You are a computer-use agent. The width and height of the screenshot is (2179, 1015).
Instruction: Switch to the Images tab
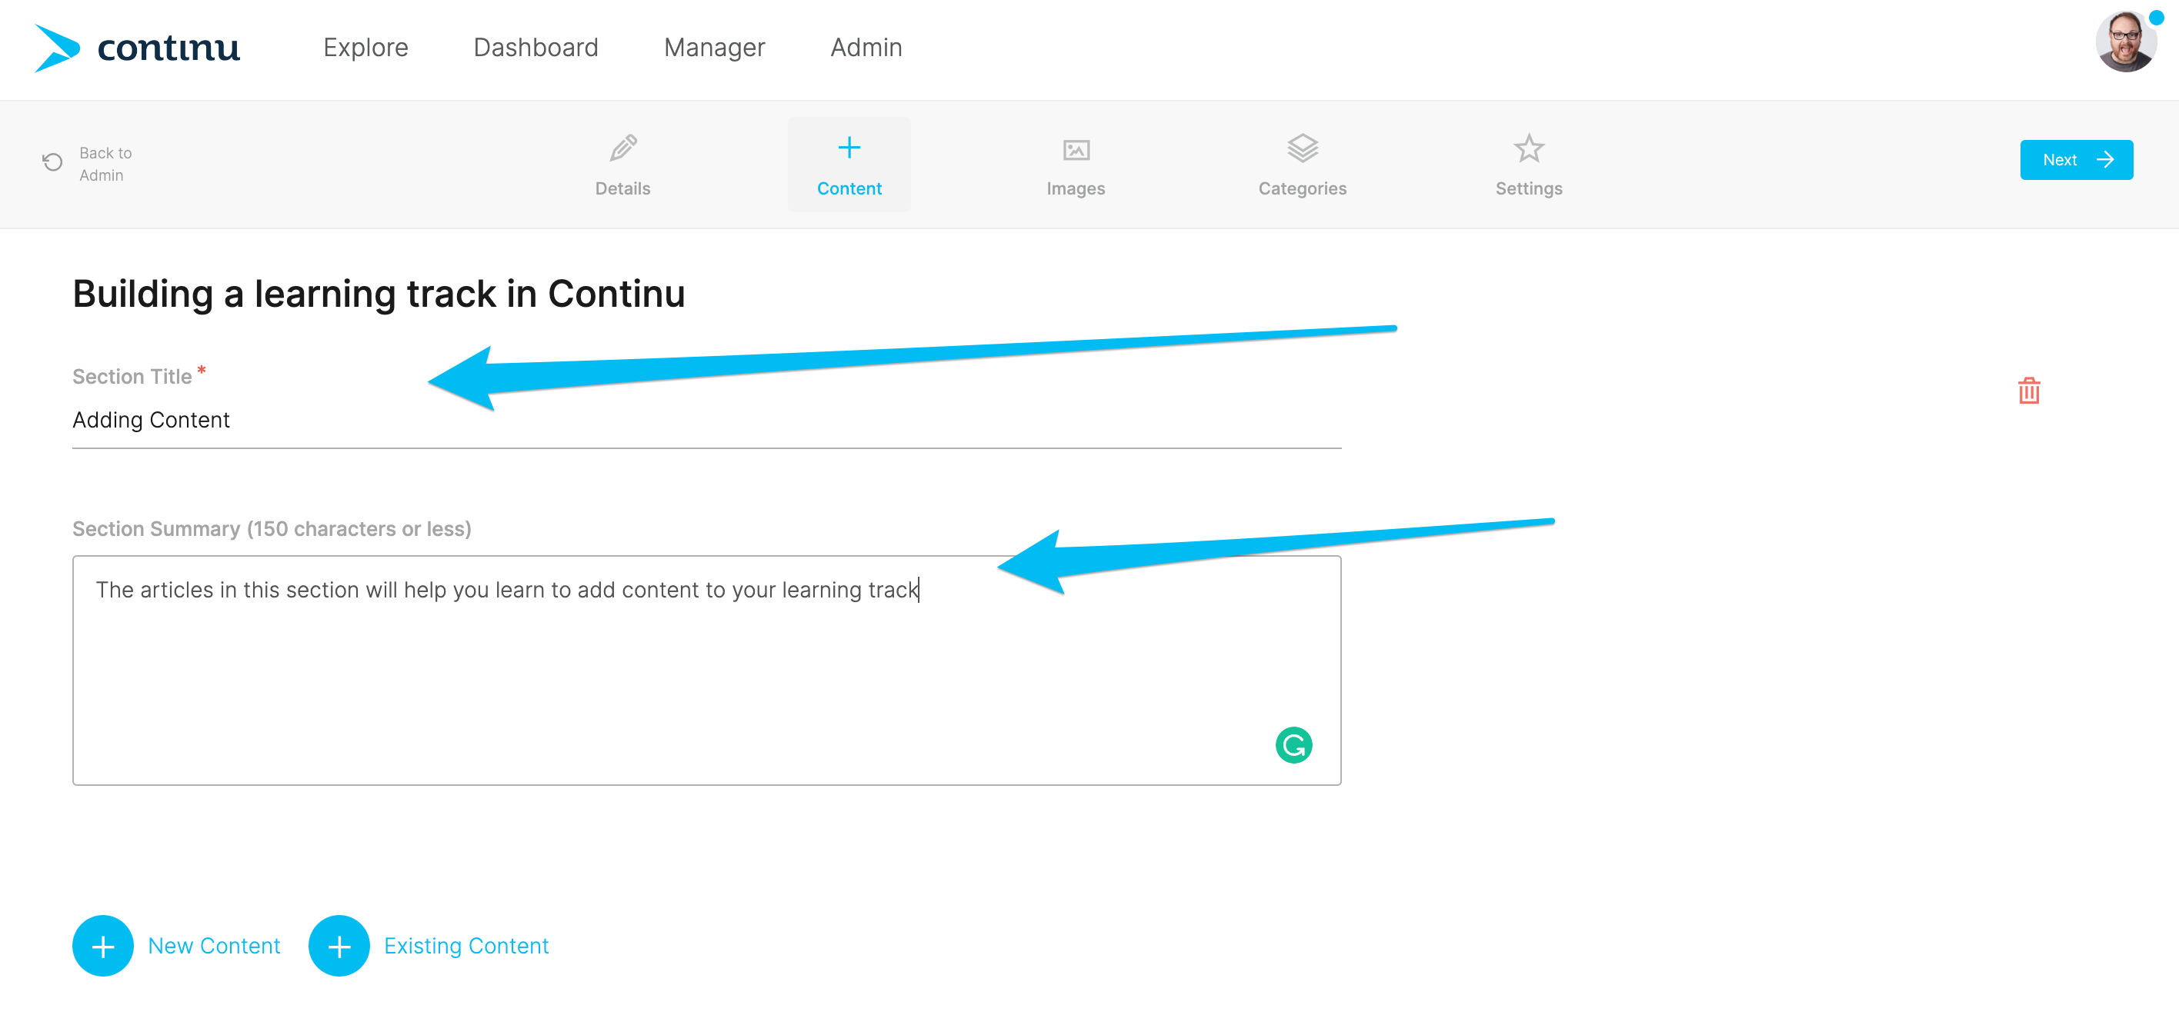pos(1075,188)
